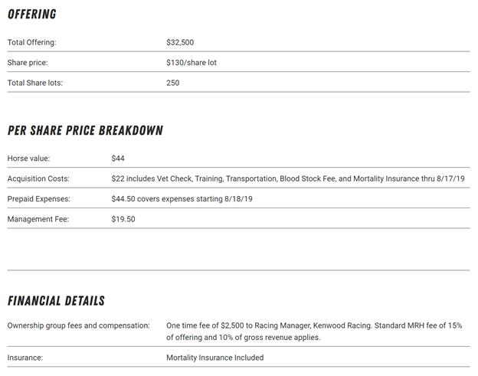
Task: Select the Total Offering label
Action: pyautogui.click(x=31, y=42)
